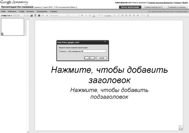Open the vertical alignment dropdown arrow
The height and width of the screenshot is (133, 189).
click(x=145, y=15)
